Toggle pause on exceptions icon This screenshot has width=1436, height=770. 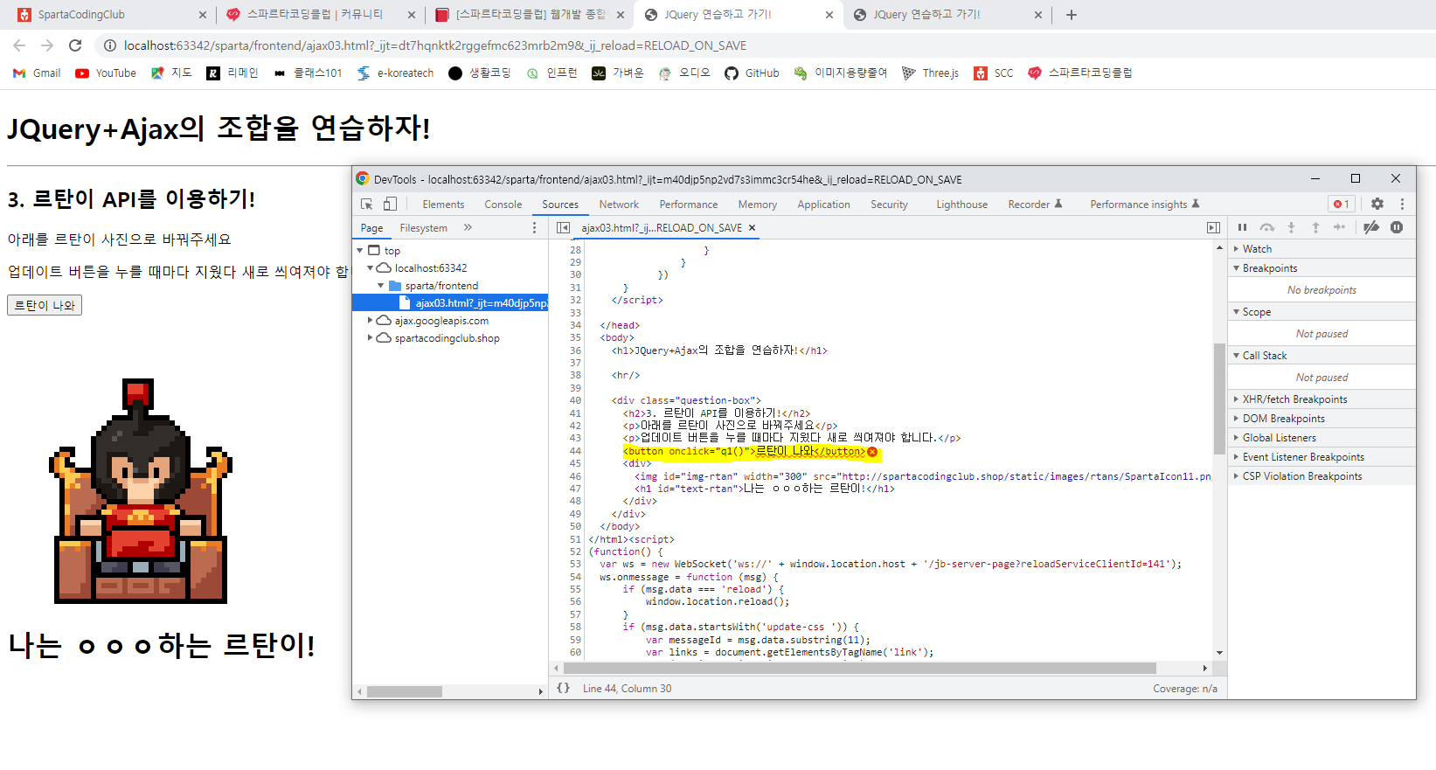coord(1397,227)
